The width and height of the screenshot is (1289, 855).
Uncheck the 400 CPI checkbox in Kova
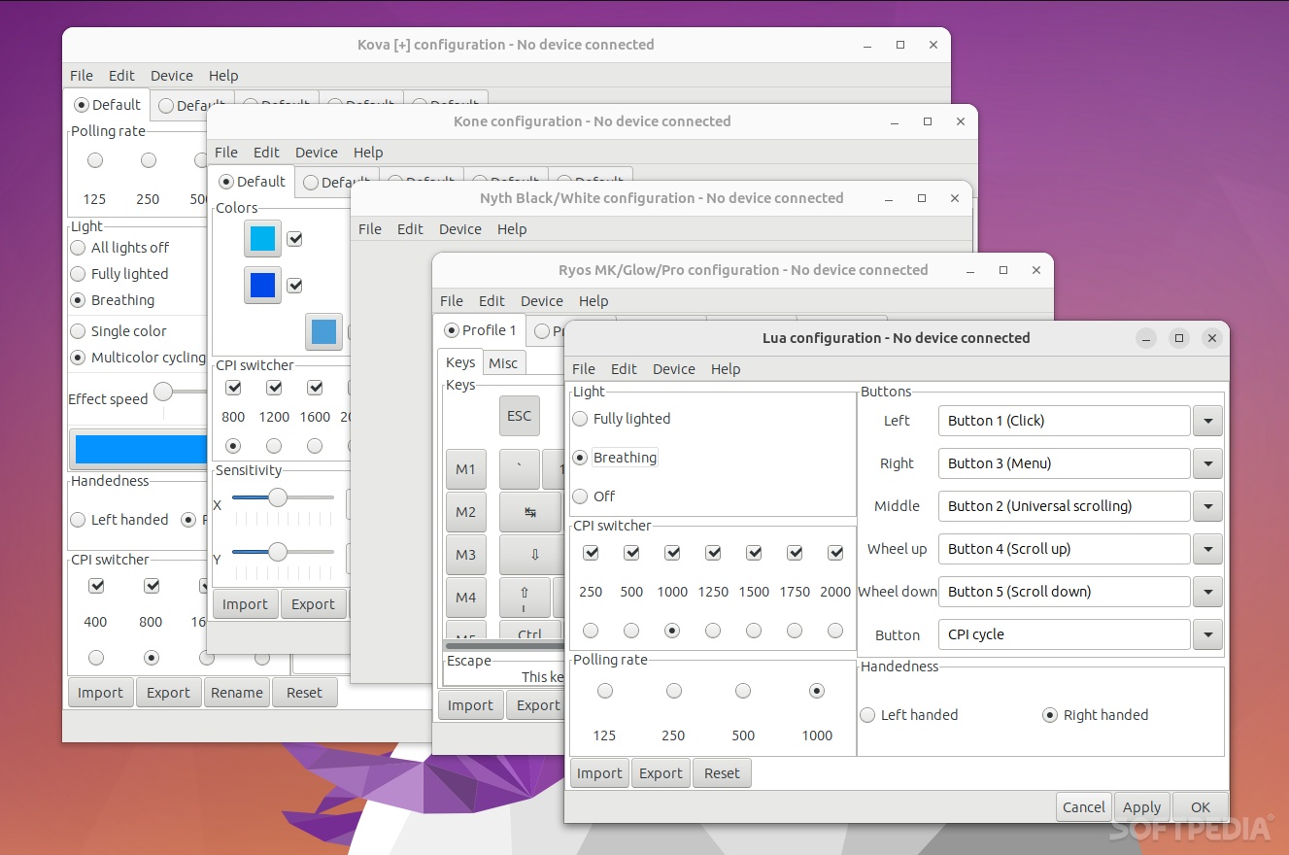[96, 586]
